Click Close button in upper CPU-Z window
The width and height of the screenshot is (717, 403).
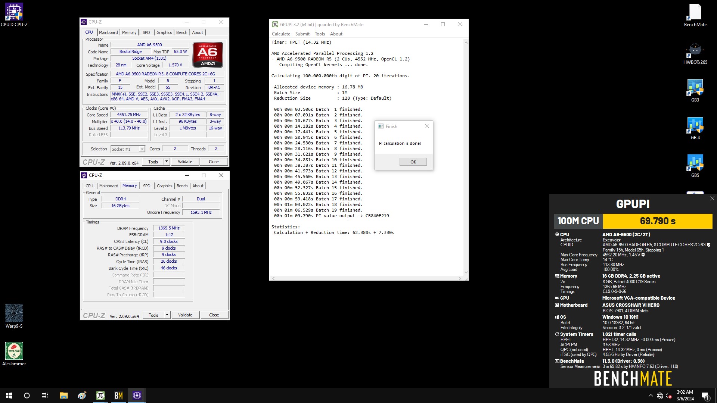point(214,162)
